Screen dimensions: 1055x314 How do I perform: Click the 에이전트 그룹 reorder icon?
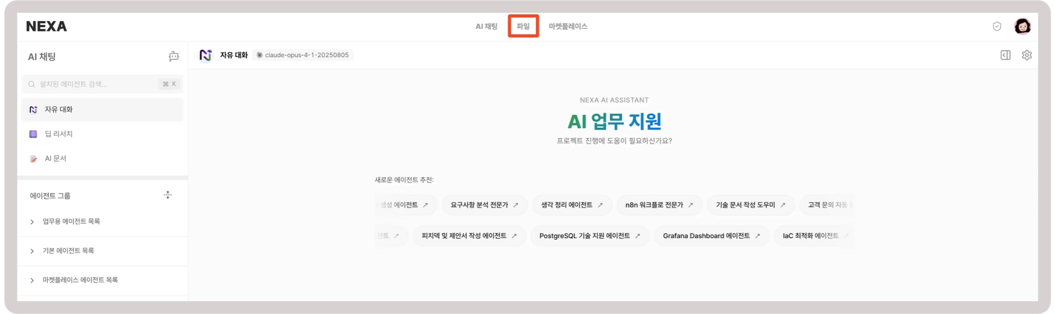click(168, 195)
